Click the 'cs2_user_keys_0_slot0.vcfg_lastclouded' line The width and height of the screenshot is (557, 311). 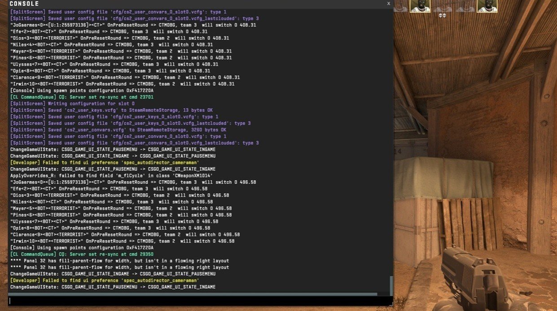pos(130,123)
